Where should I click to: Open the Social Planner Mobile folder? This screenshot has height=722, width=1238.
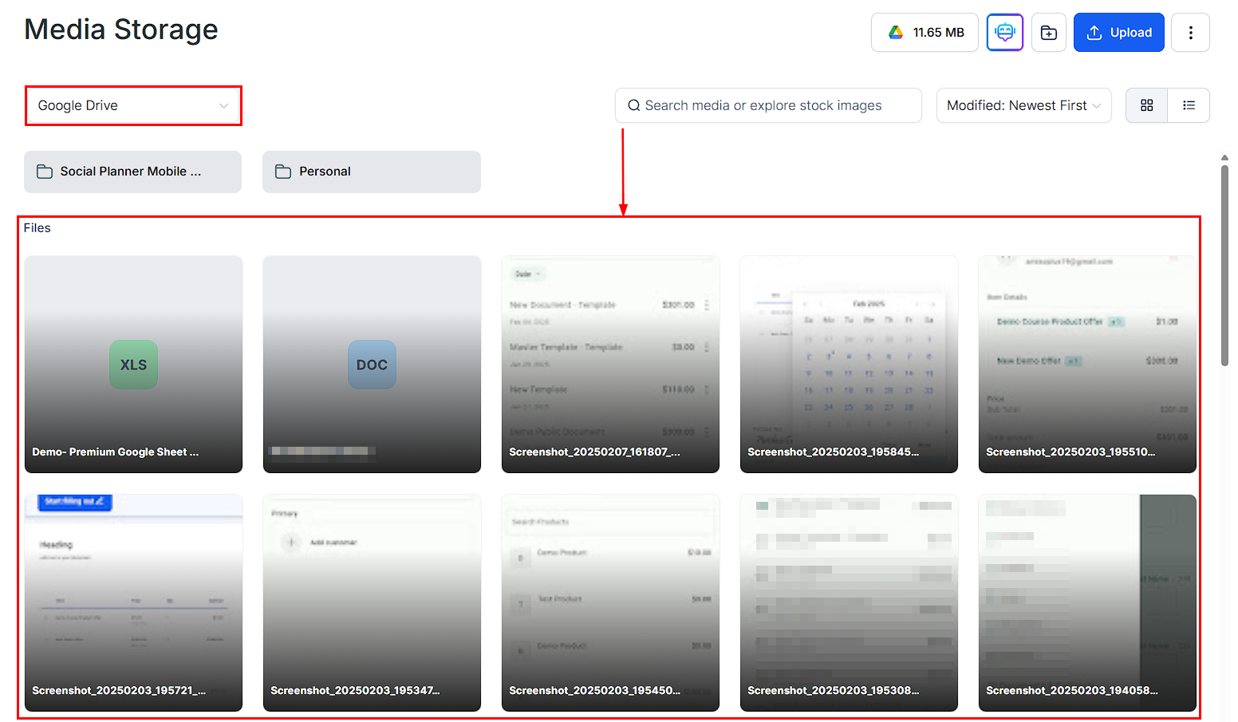pyautogui.click(x=132, y=172)
